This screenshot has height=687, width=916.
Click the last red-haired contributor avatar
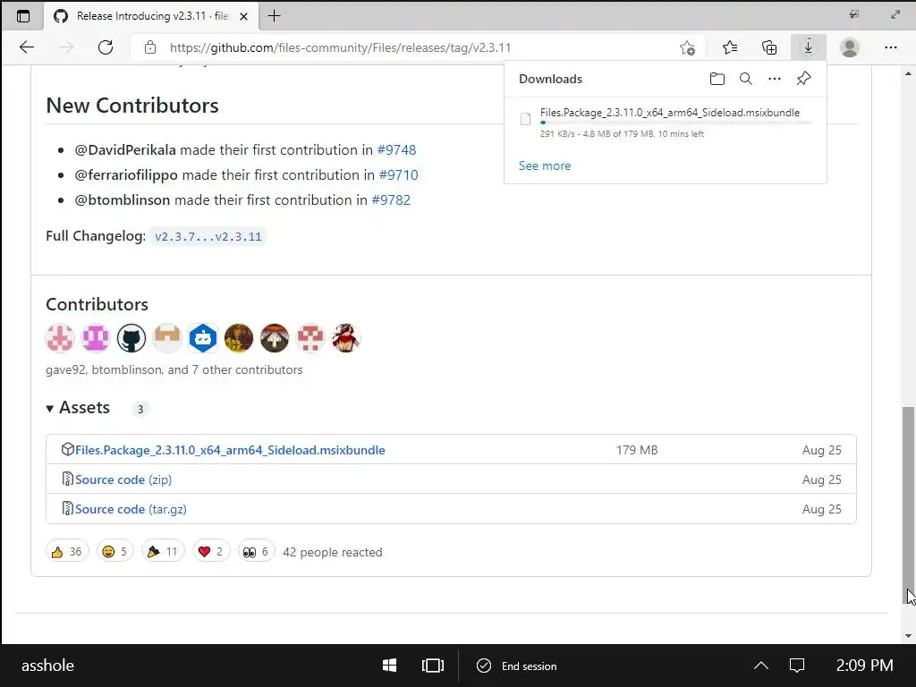(346, 337)
